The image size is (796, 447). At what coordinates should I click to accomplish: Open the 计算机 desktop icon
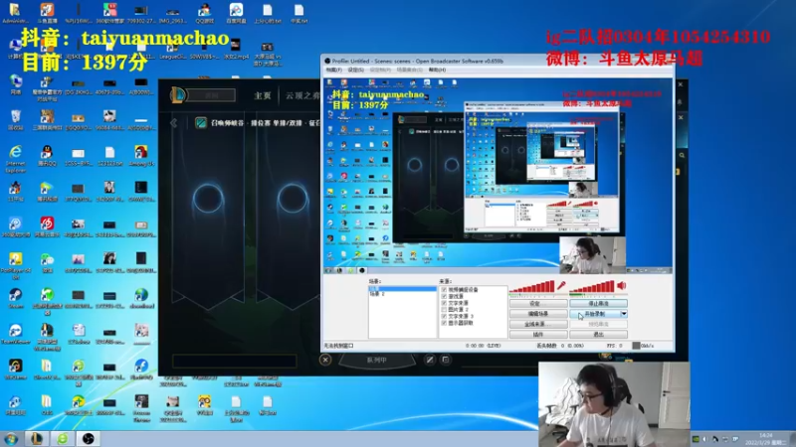(x=15, y=49)
